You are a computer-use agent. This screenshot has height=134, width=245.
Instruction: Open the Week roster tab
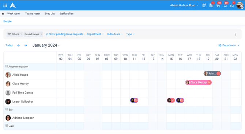[14, 13]
